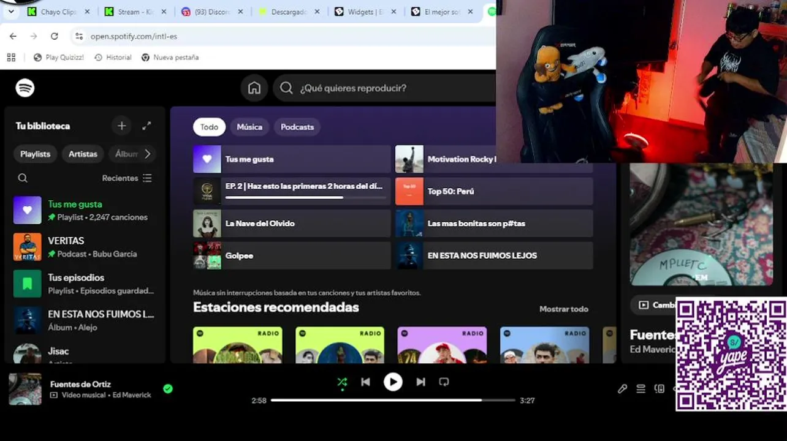Image resolution: width=787 pixels, height=441 pixels.
Task: Click the saved checkmark for Fuentes de Ortiz
Action: pyautogui.click(x=168, y=388)
